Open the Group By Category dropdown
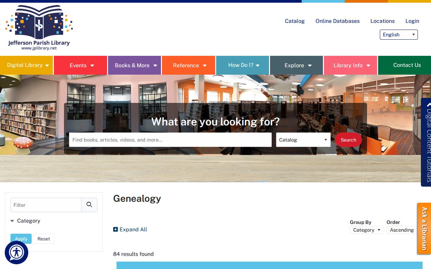The height and width of the screenshot is (269, 431). [367, 230]
